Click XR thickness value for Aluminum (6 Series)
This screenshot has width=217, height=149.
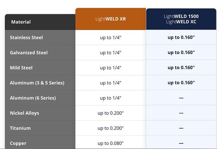[111, 98]
